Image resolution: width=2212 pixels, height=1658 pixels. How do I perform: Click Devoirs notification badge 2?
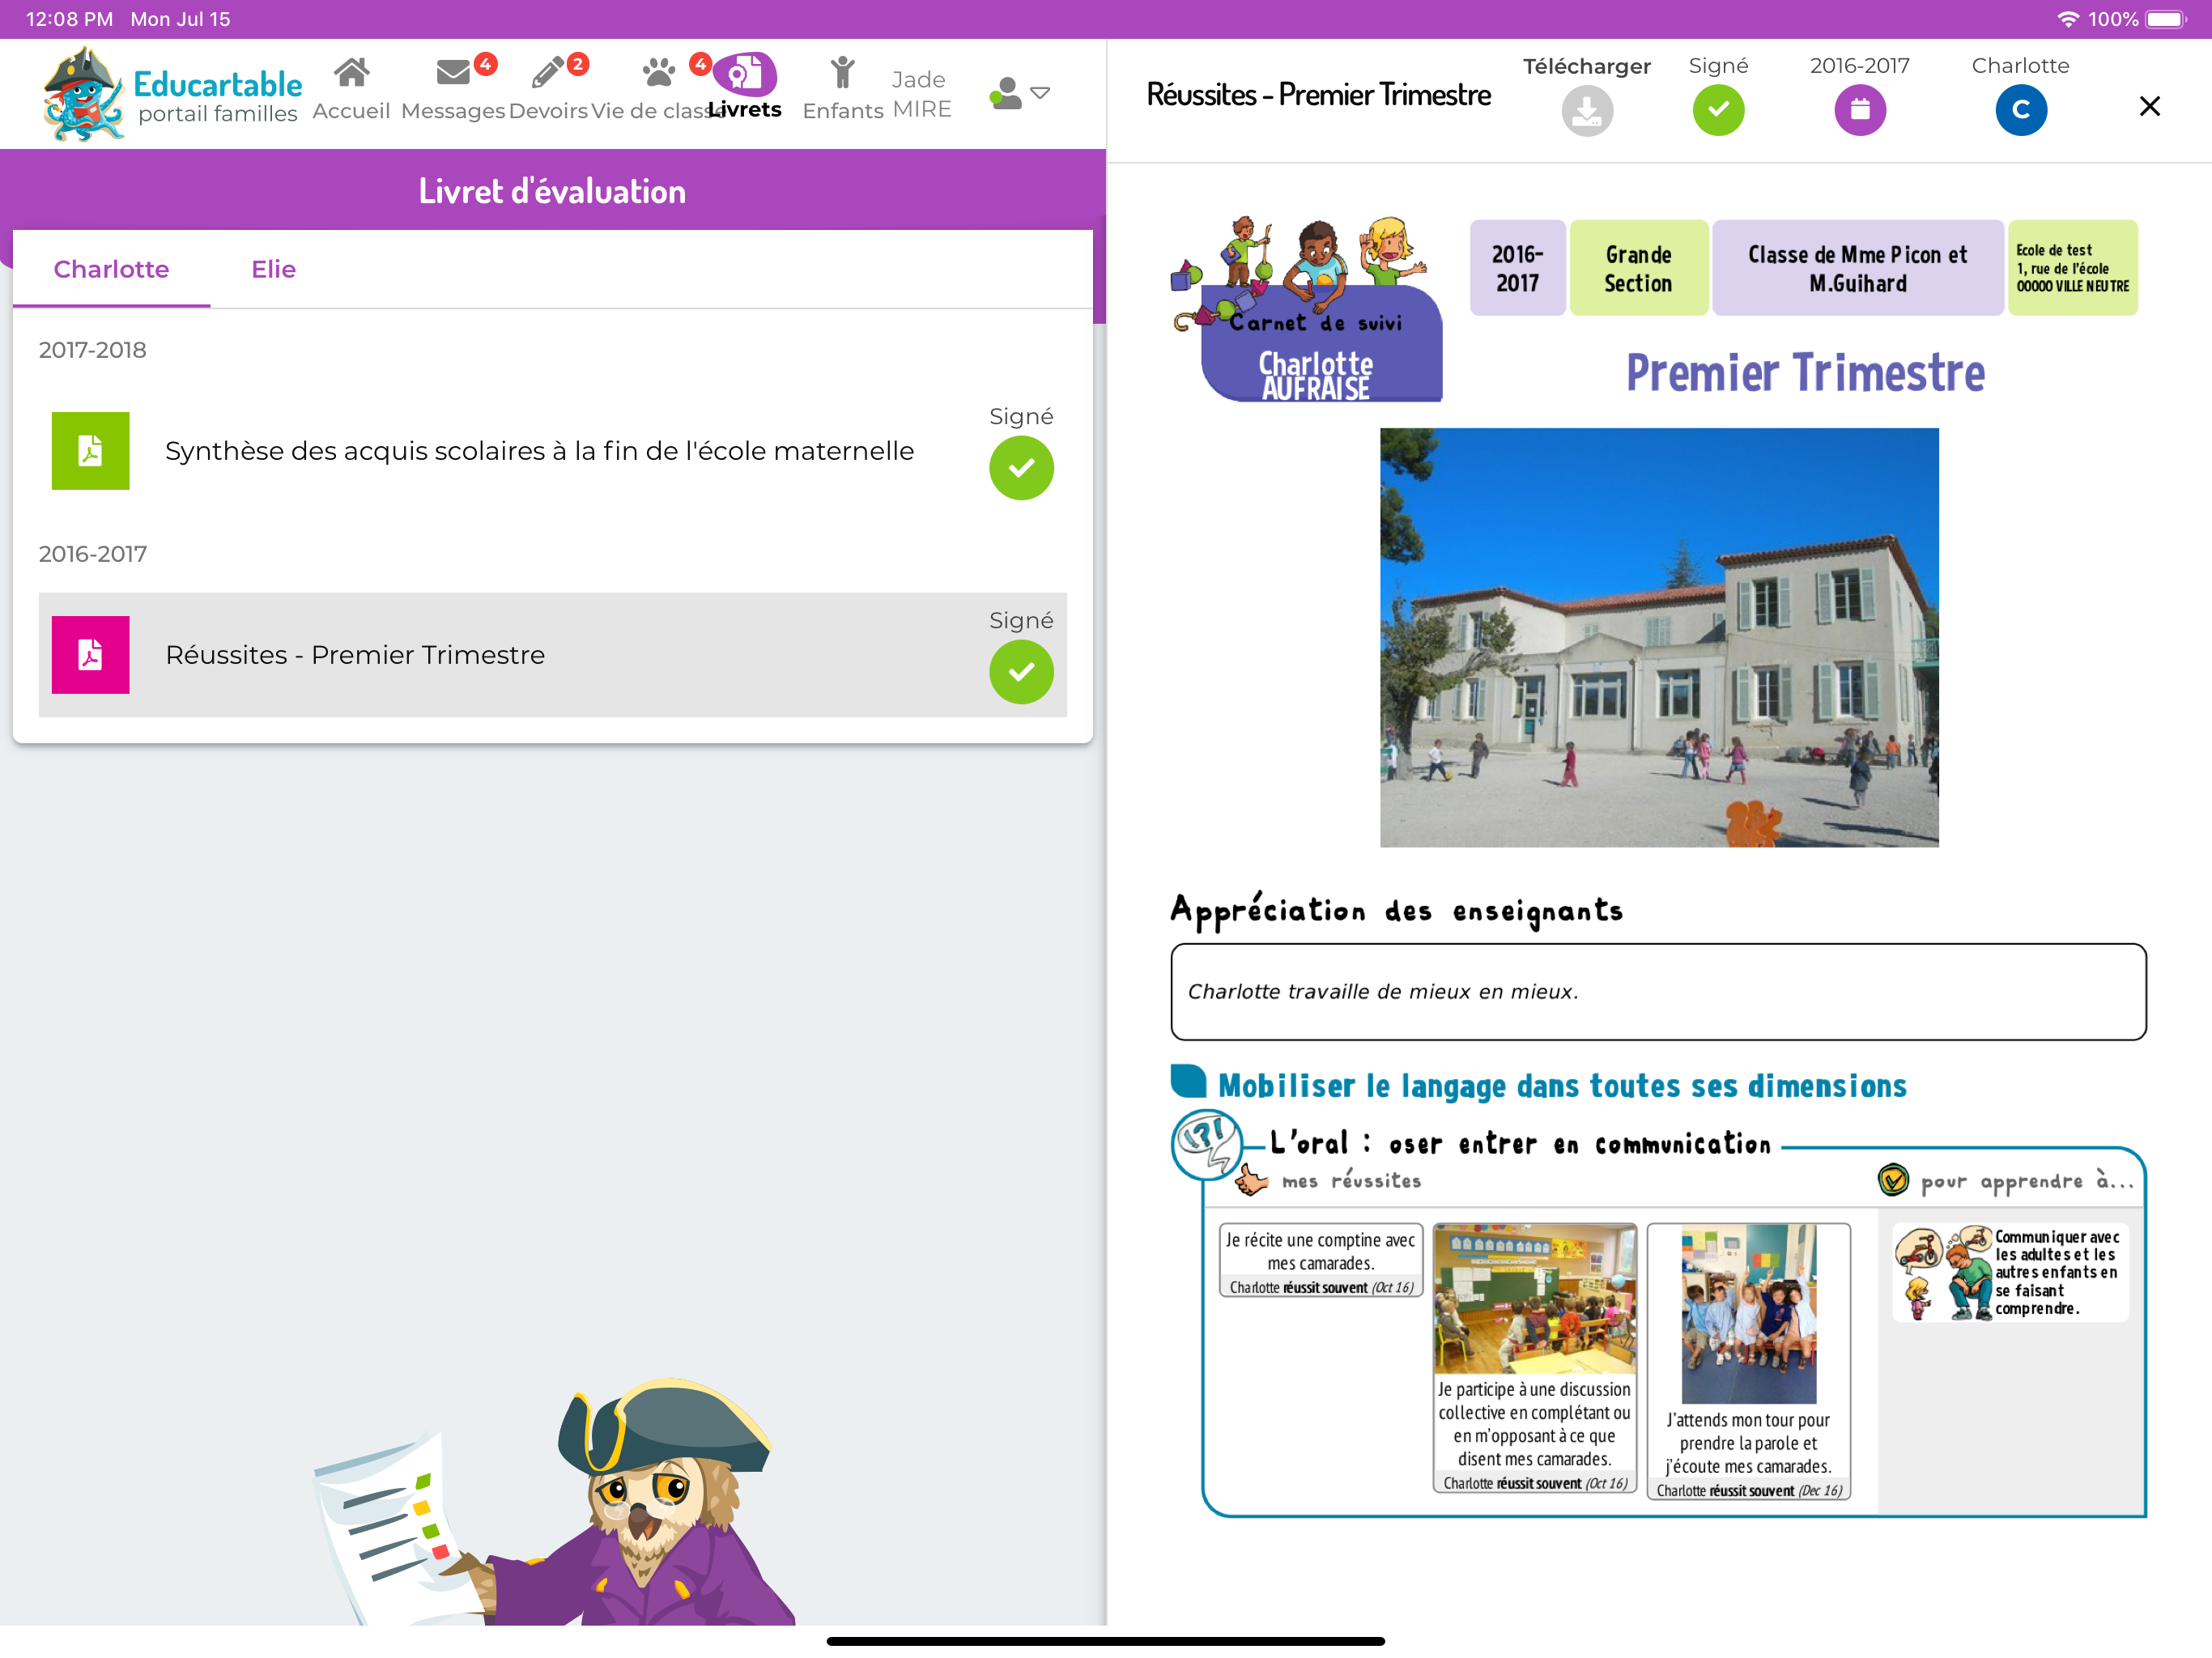tap(577, 64)
